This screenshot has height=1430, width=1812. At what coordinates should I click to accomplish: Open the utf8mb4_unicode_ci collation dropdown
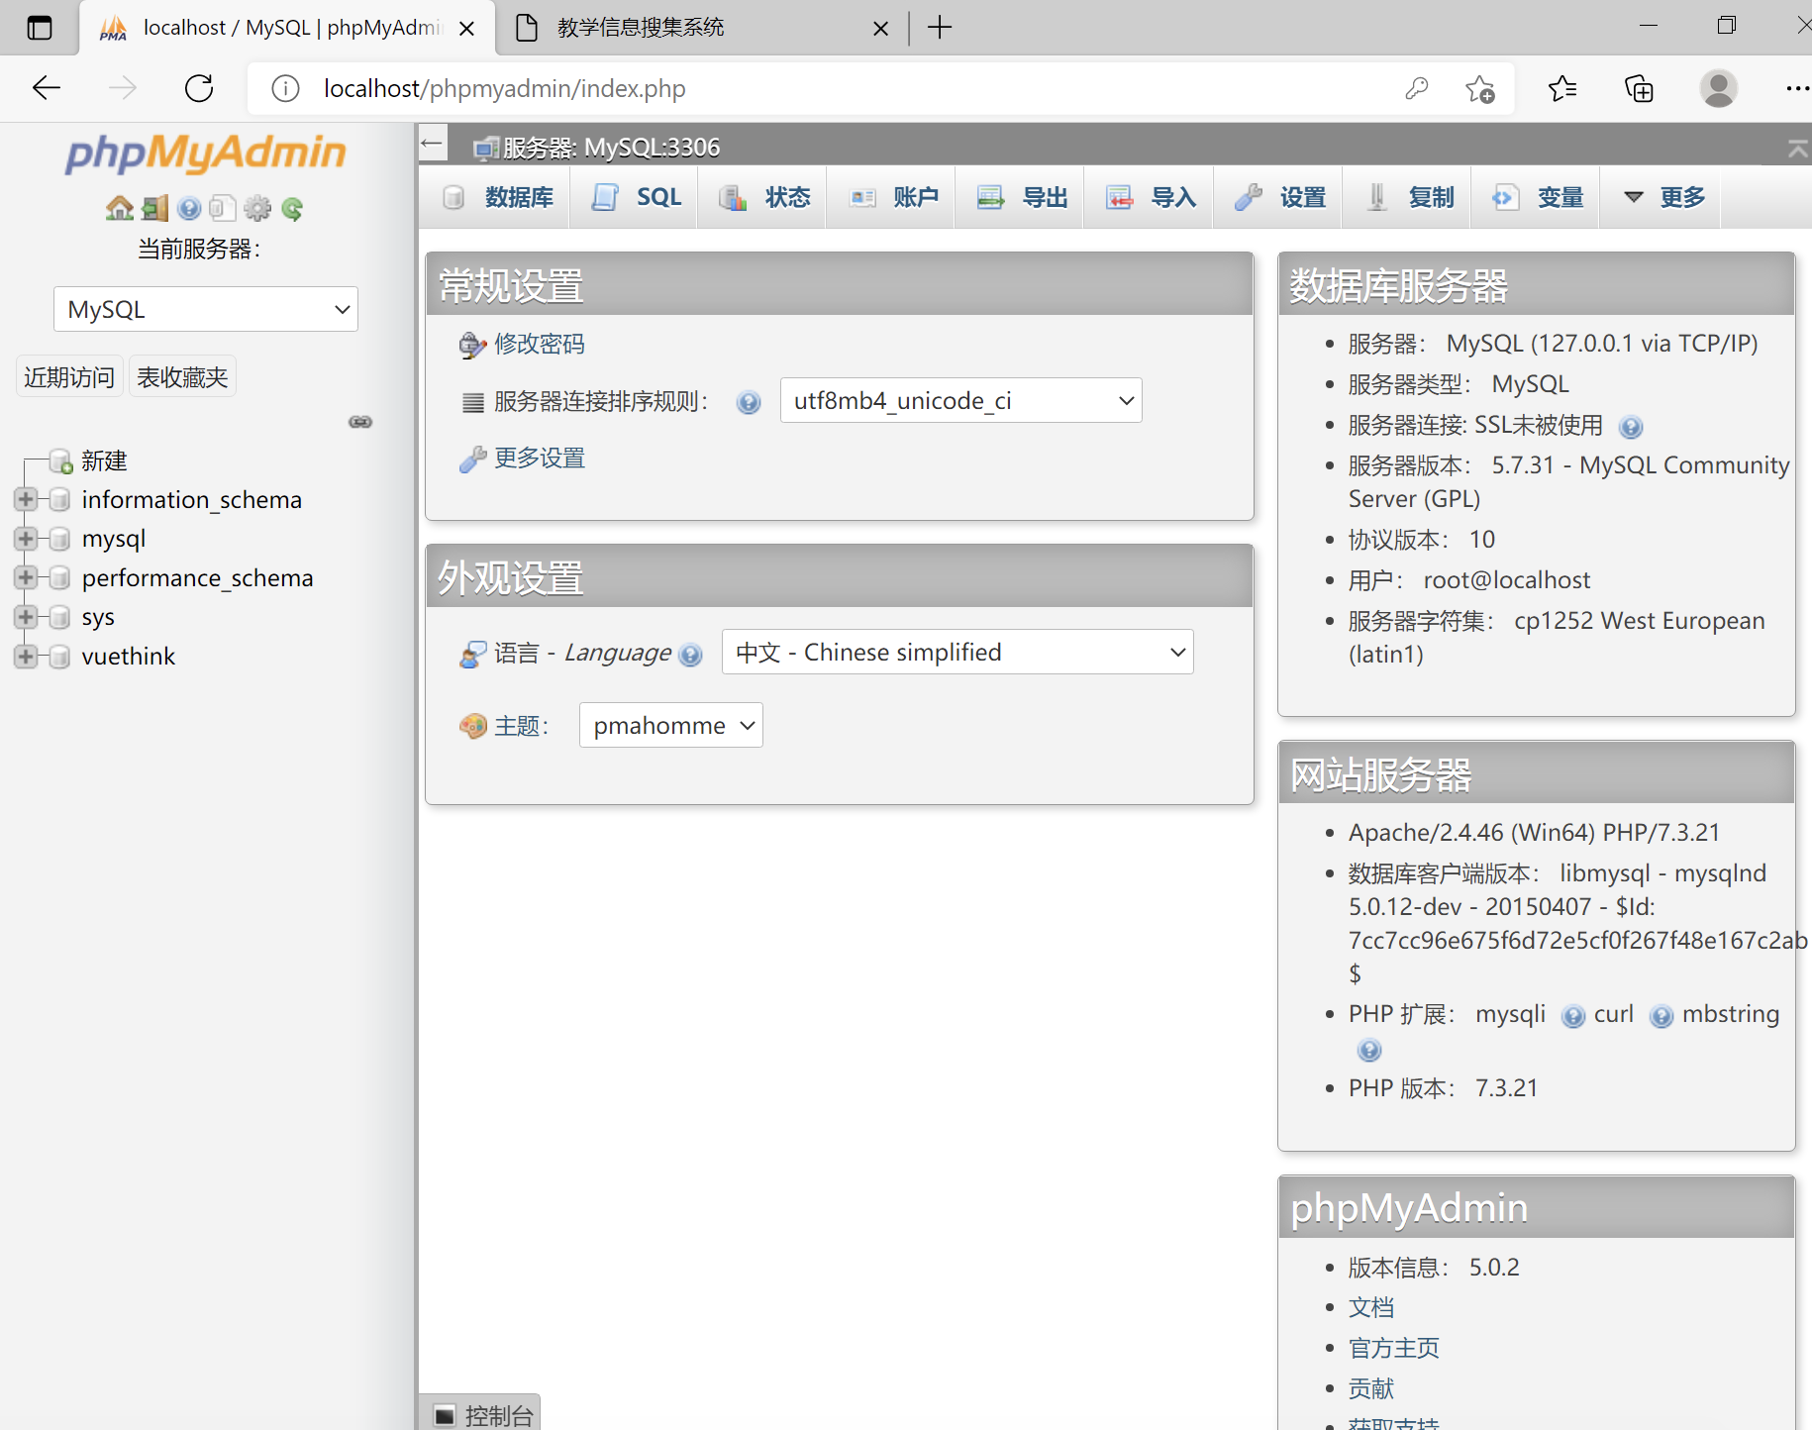click(x=960, y=400)
